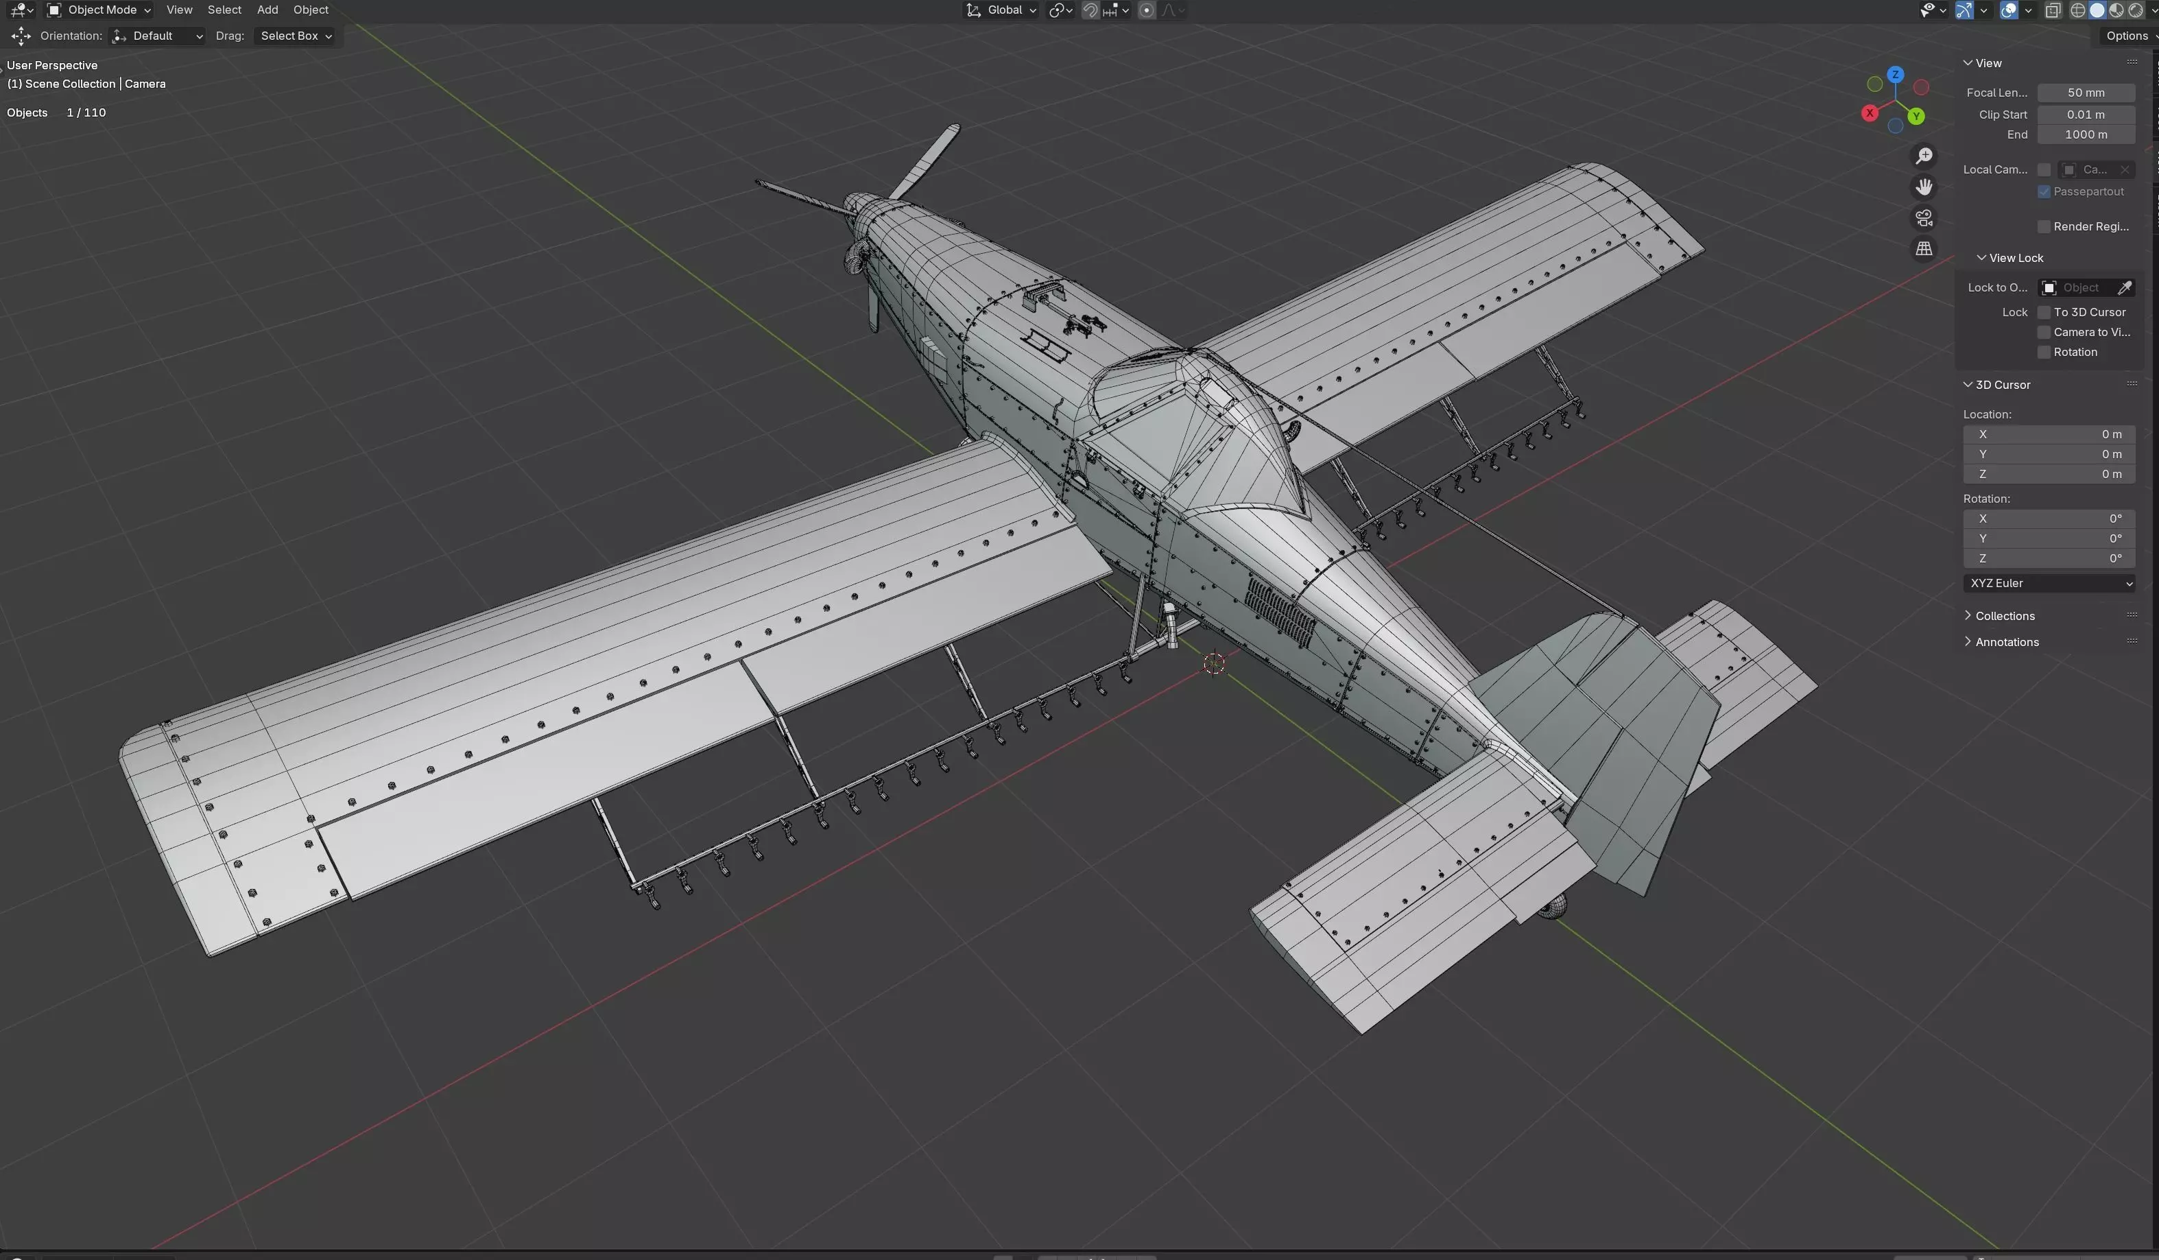This screenshot has height=1260, width=2159.
Task: Click the Clip Start 0.01 m field
Action: [x=2086, y=114]
